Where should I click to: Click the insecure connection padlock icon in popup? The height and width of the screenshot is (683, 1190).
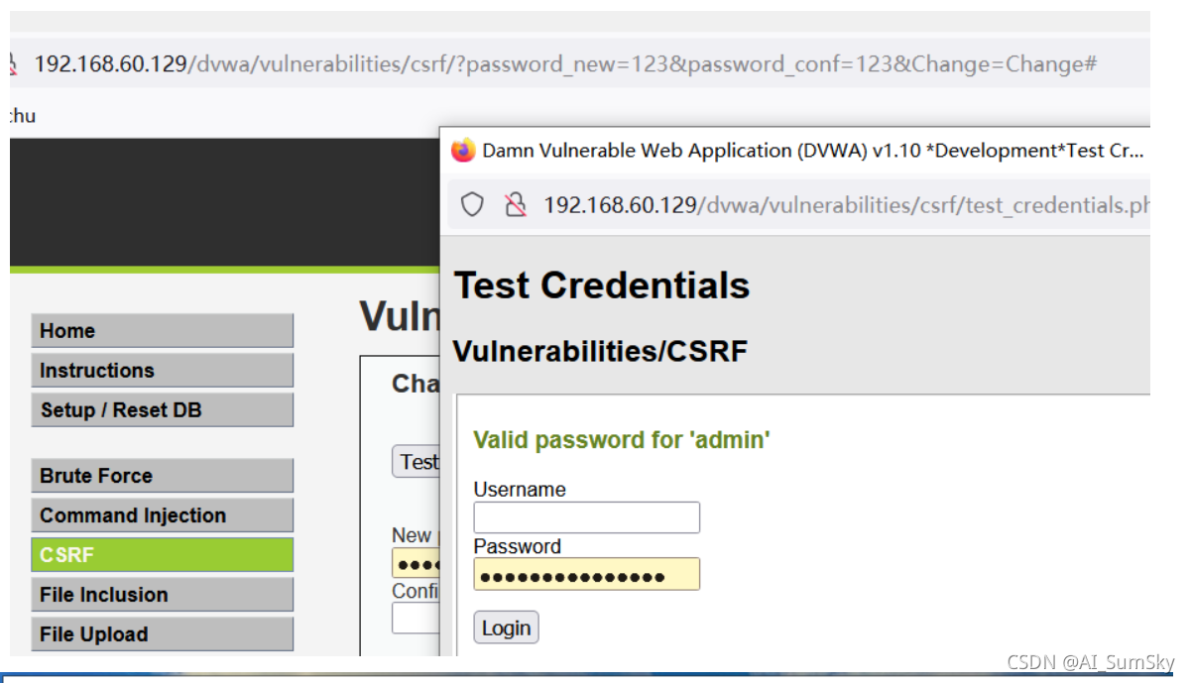coord(515,205)
